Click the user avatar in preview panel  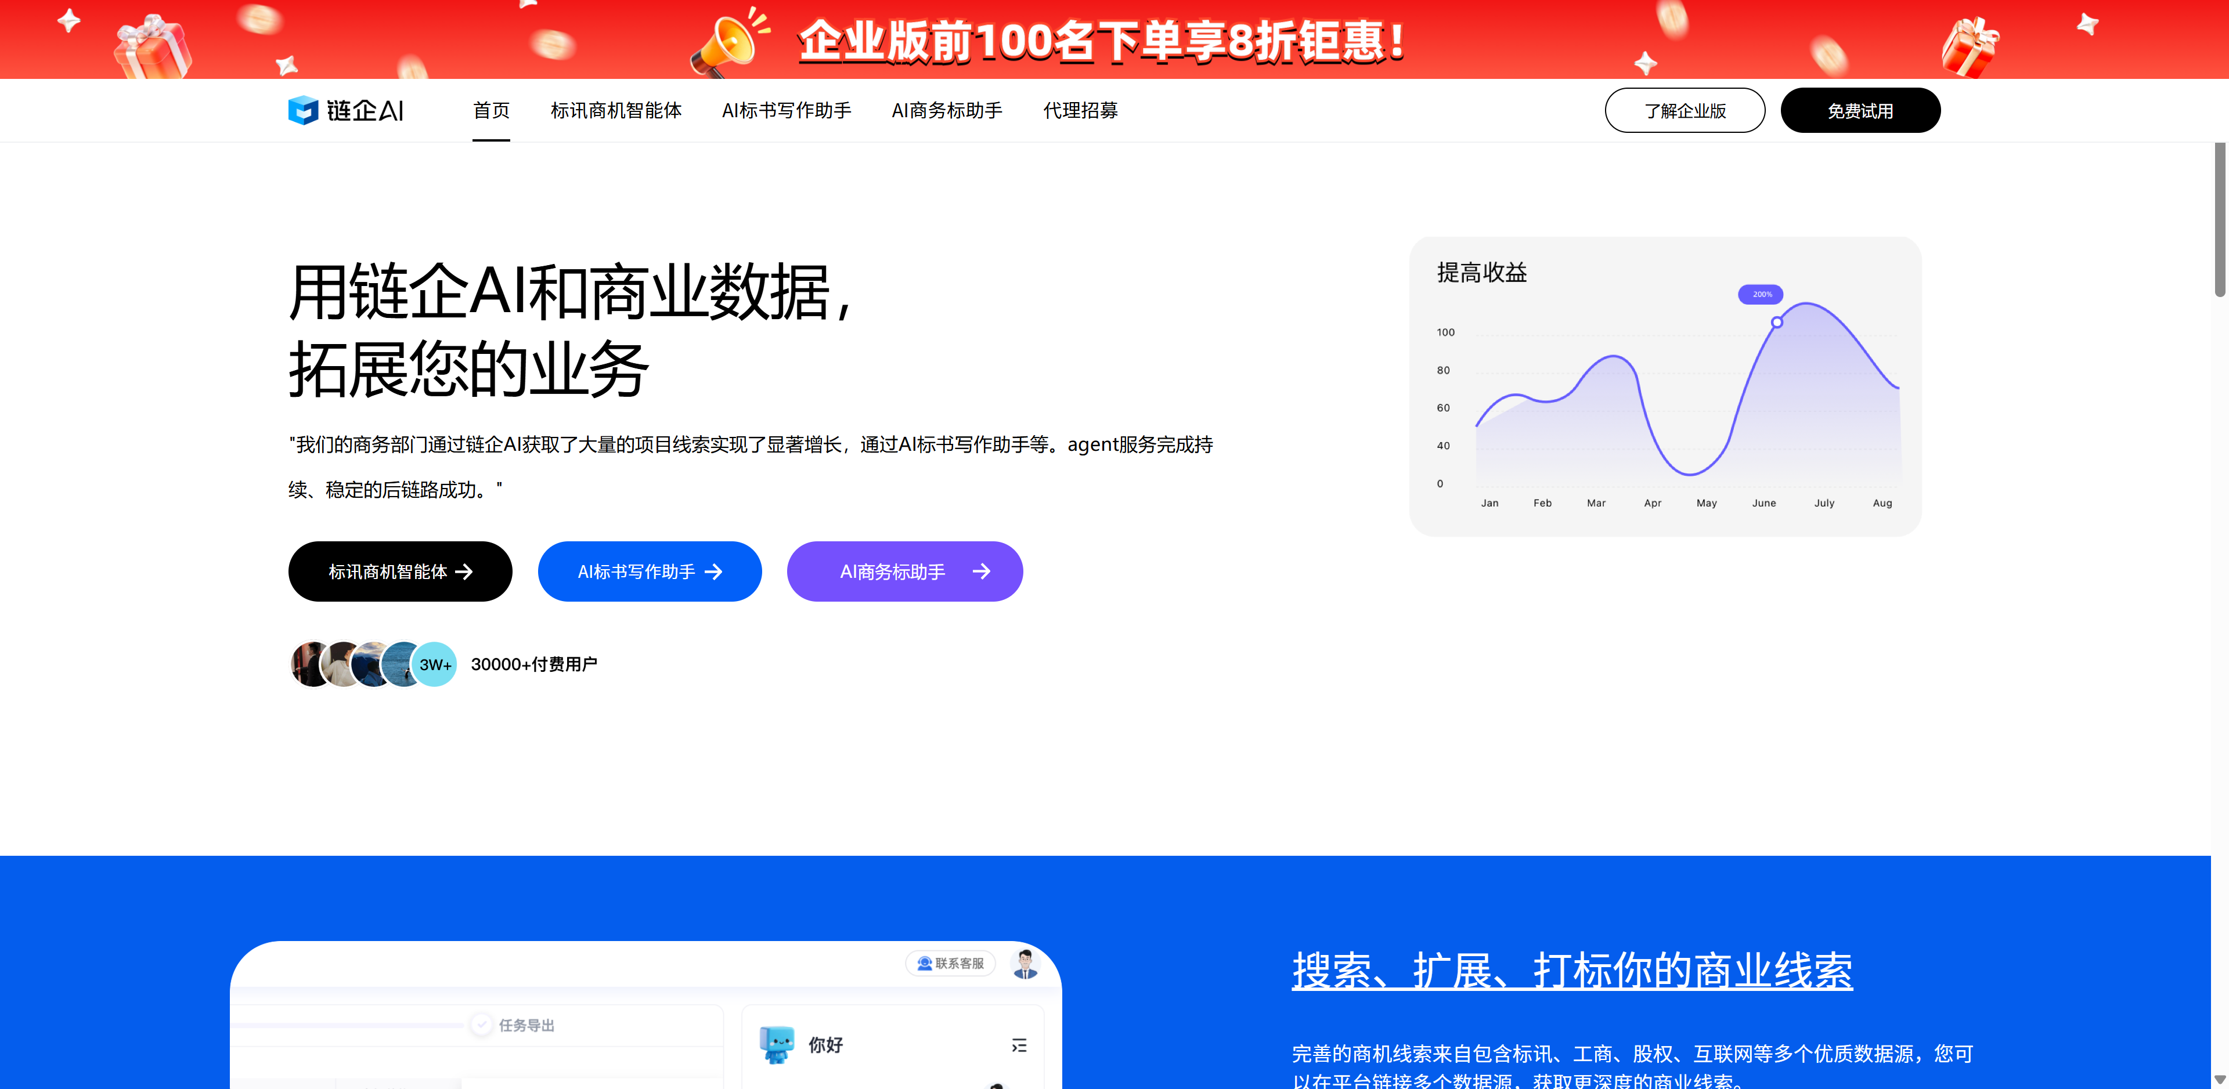pyautogui.click(x=1025, y=963)
